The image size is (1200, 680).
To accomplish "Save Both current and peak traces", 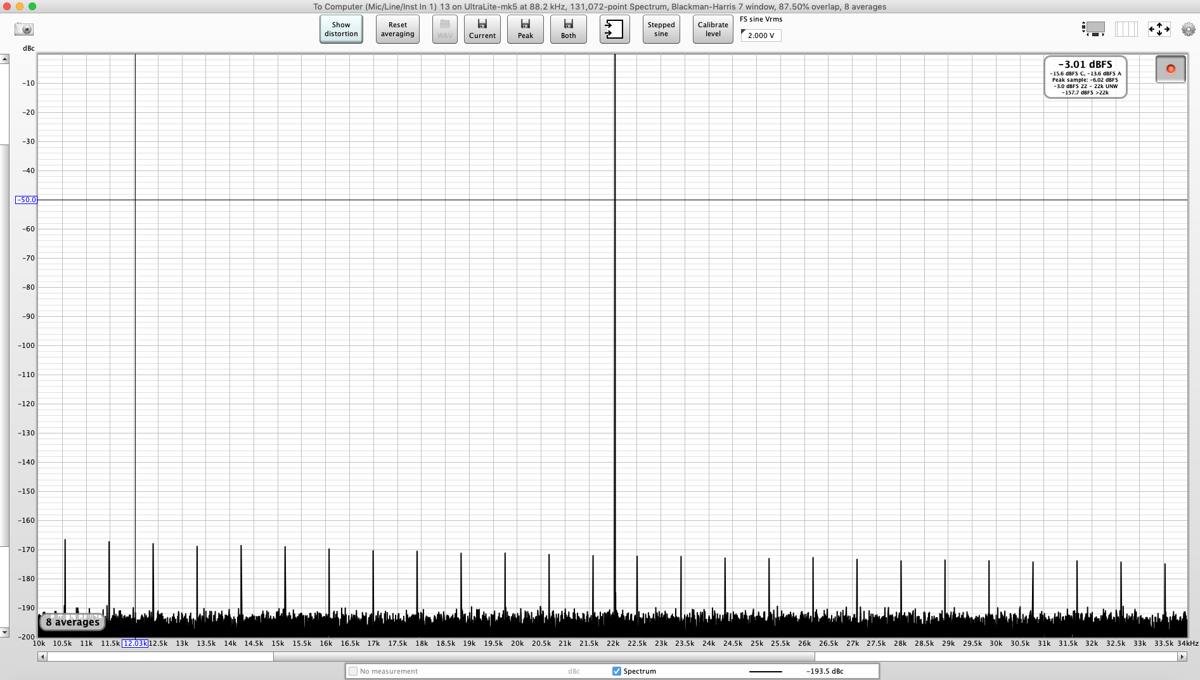I will [569, 29].
